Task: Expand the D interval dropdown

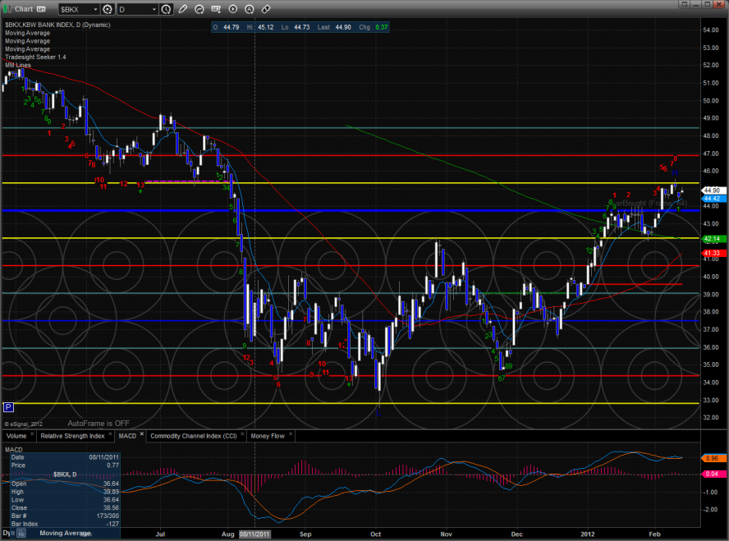Action: (154, 9)
